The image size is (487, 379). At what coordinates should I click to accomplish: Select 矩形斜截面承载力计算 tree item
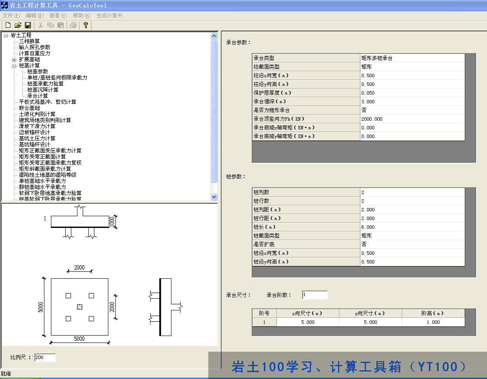(45, 169)
